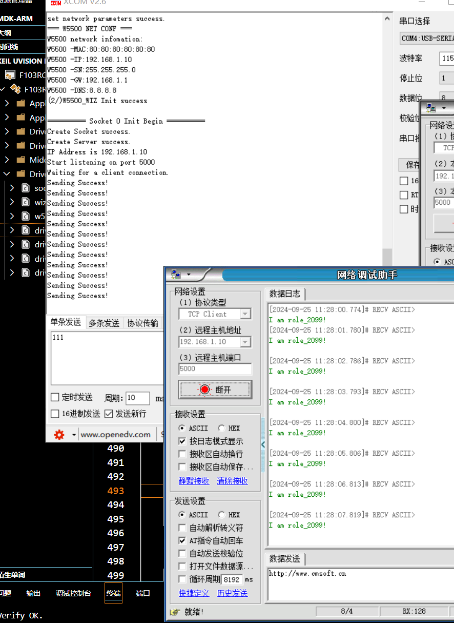Open the arrow menu beside the XCOM gear
Viewport: 454px width, 623px height.
click(74, 435)
